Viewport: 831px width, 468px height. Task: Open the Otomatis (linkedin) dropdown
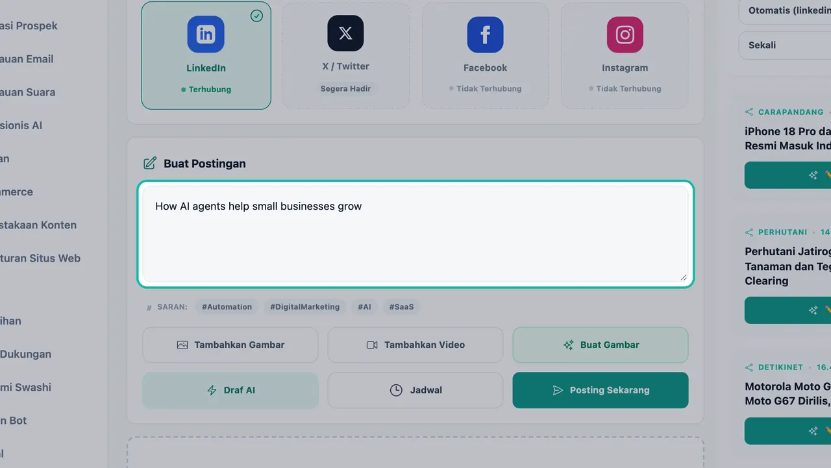pos(785,11)
